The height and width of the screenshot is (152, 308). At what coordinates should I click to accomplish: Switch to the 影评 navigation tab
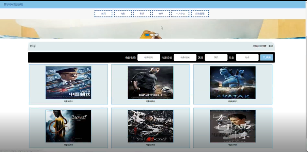(142, 14)
